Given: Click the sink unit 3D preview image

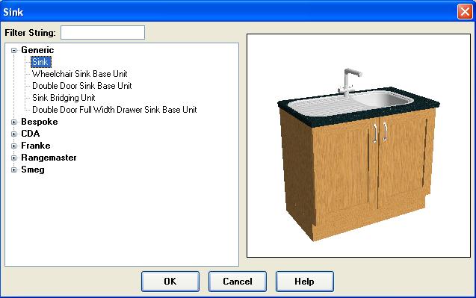Looking at the screenshot, I should 359,146.
